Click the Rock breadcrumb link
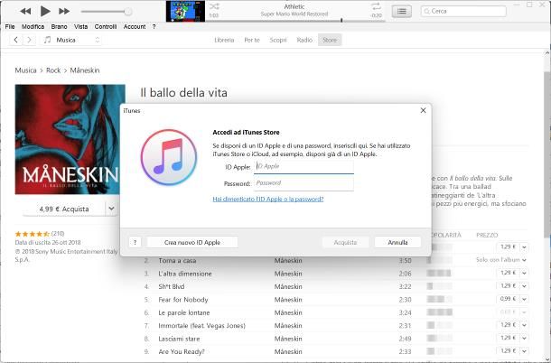This screenshot has width=551, height=363. pyautogui.click(x=53, y=70)
